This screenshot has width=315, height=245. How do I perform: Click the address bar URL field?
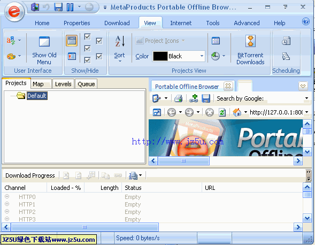[x=276, y=112]
